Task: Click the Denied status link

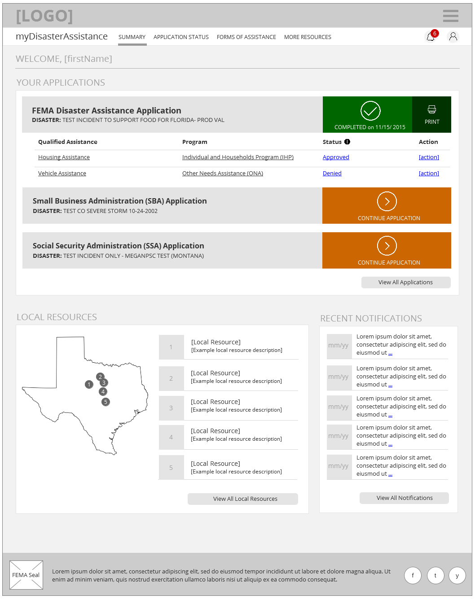Action: [x=332, y=174]
